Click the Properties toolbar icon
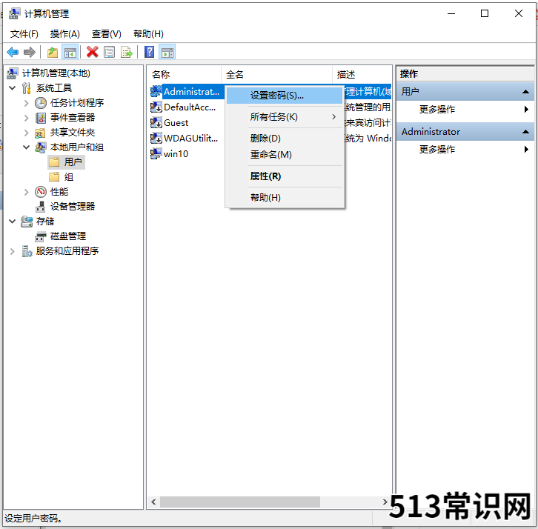Image resolution: width=538 pixels, height=529 pixels. 110,52
